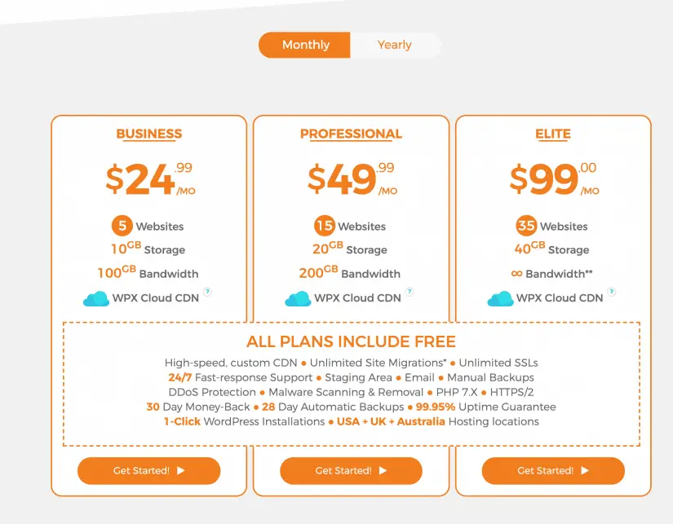Click the help icon beside Professional WPX Cloud CDN

pyautogui.click(x=410, y=292)
